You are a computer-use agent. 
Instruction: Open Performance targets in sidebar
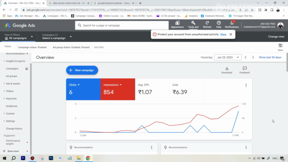click(x=13, y=142)
